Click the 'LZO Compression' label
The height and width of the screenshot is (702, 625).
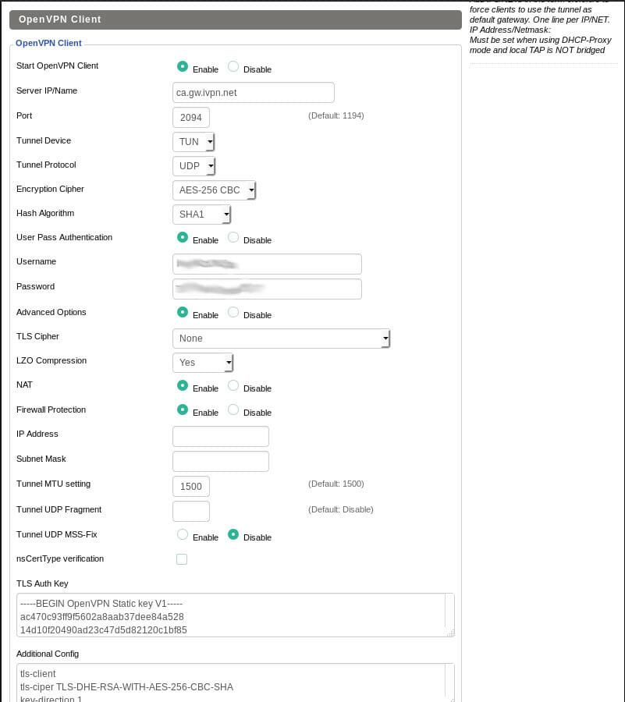51,360
